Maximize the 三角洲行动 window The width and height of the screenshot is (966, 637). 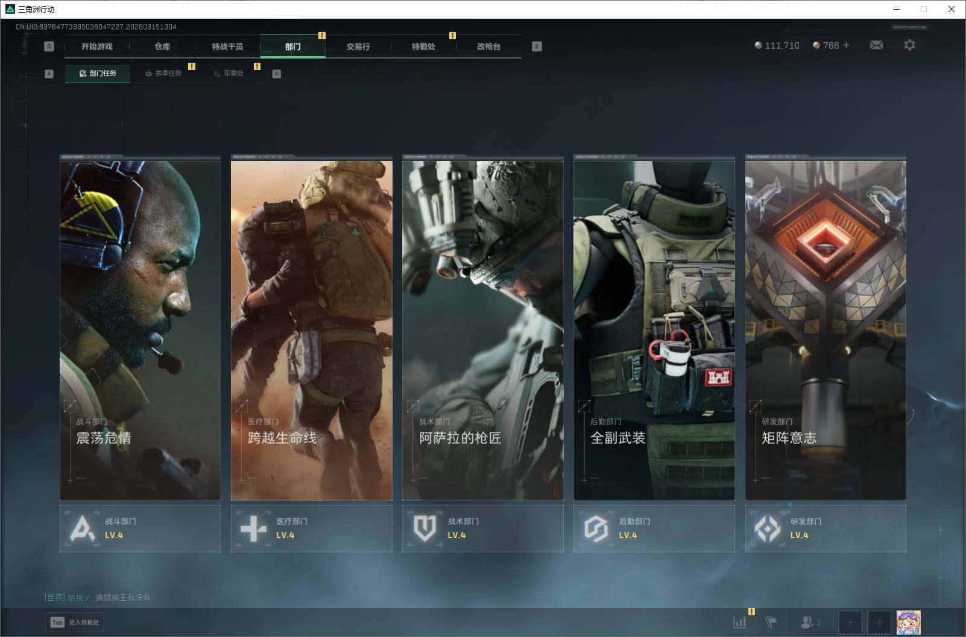(x=924, y=9)
